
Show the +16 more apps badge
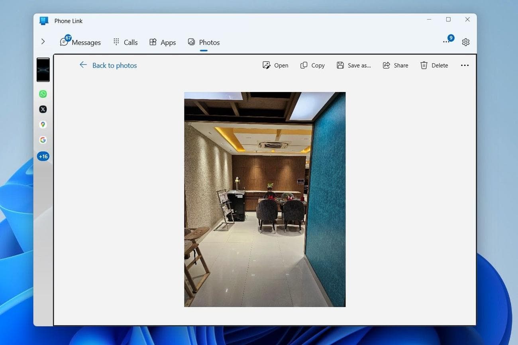(43, 157)
